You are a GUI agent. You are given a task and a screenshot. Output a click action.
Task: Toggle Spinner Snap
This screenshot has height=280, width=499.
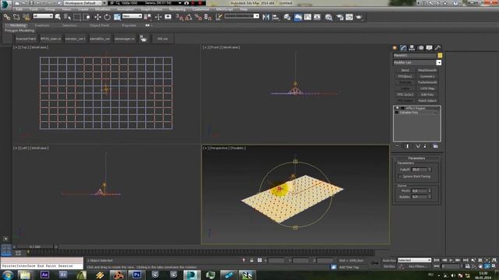point(208,17)
